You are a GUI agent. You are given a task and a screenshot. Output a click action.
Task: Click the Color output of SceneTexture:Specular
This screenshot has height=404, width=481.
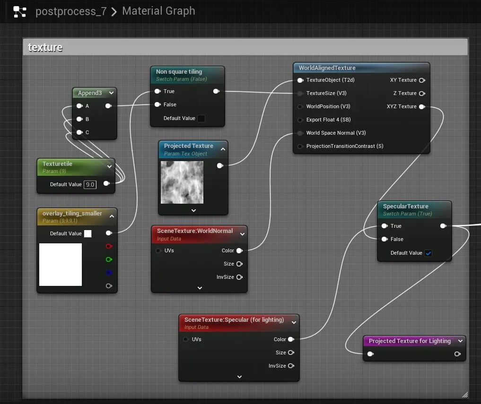click(x=291, y=339)
